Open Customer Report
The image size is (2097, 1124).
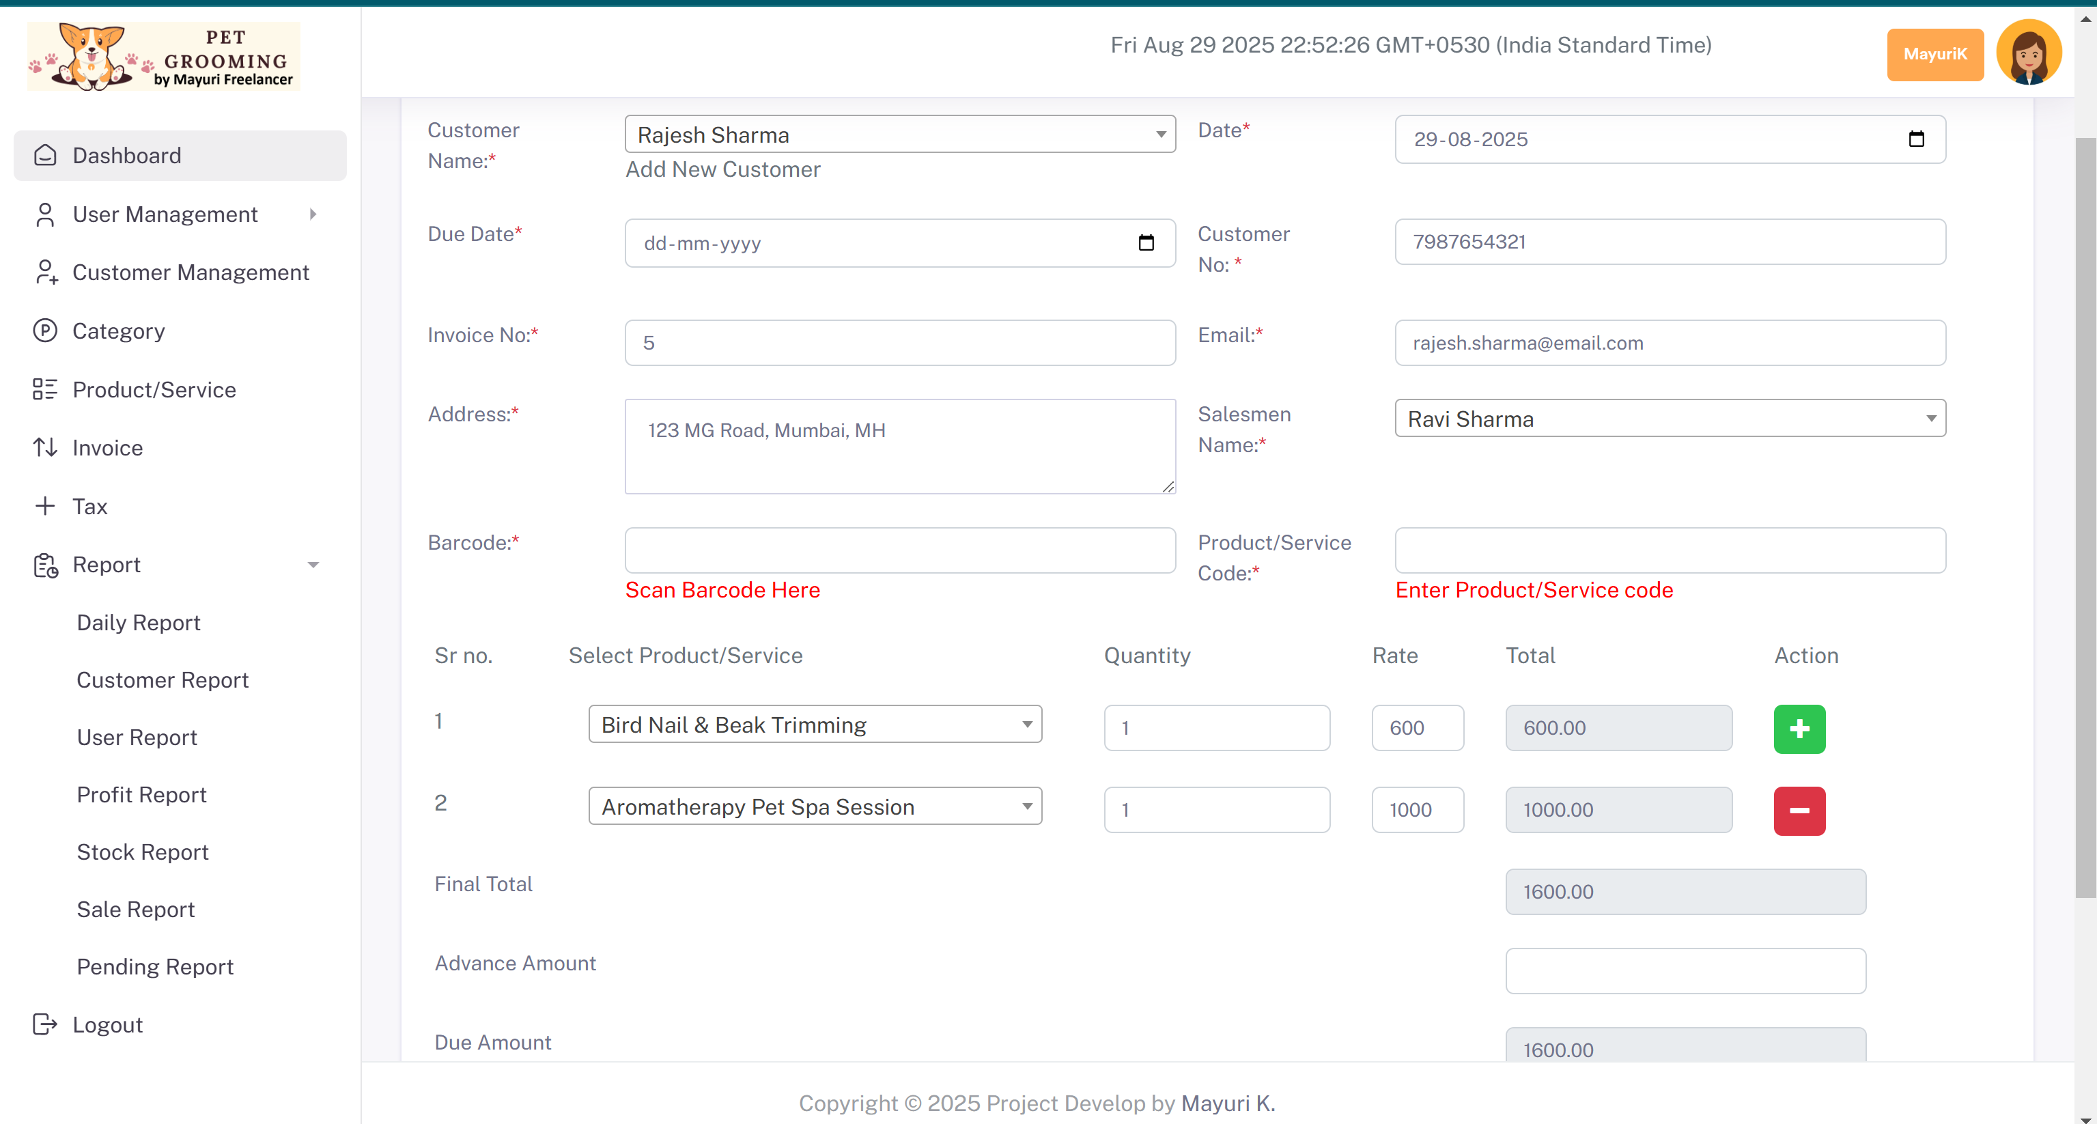click(163, 679)
